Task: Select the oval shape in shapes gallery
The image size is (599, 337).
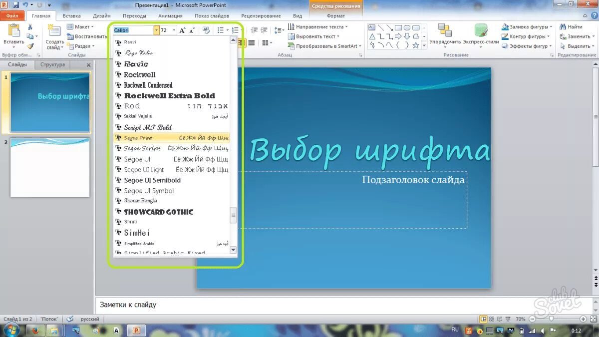Action: (x=407, y=27)
